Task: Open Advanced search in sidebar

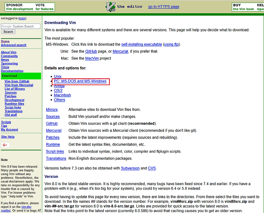Action: [x=14, y=45]
